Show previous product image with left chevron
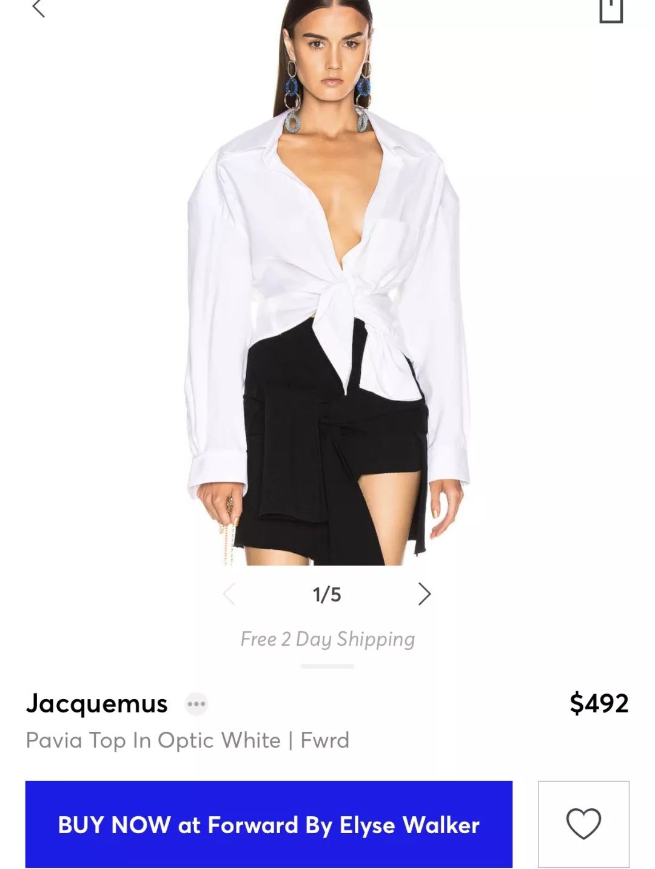The image size is (655, 869). (229, 593)
